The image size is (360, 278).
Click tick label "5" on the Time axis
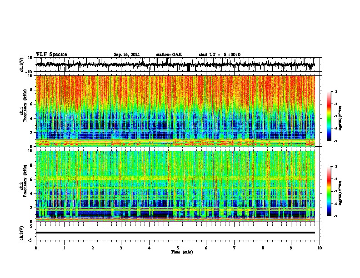click(x=178, y=248)
